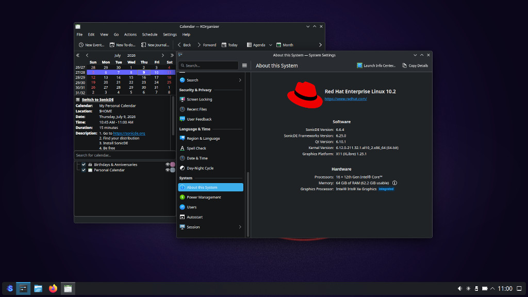Click the Search for calendar field
Screen dimensions: 528x297
125,155
